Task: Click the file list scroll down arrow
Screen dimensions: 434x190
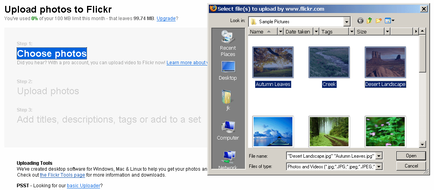Action: point(422,144)
